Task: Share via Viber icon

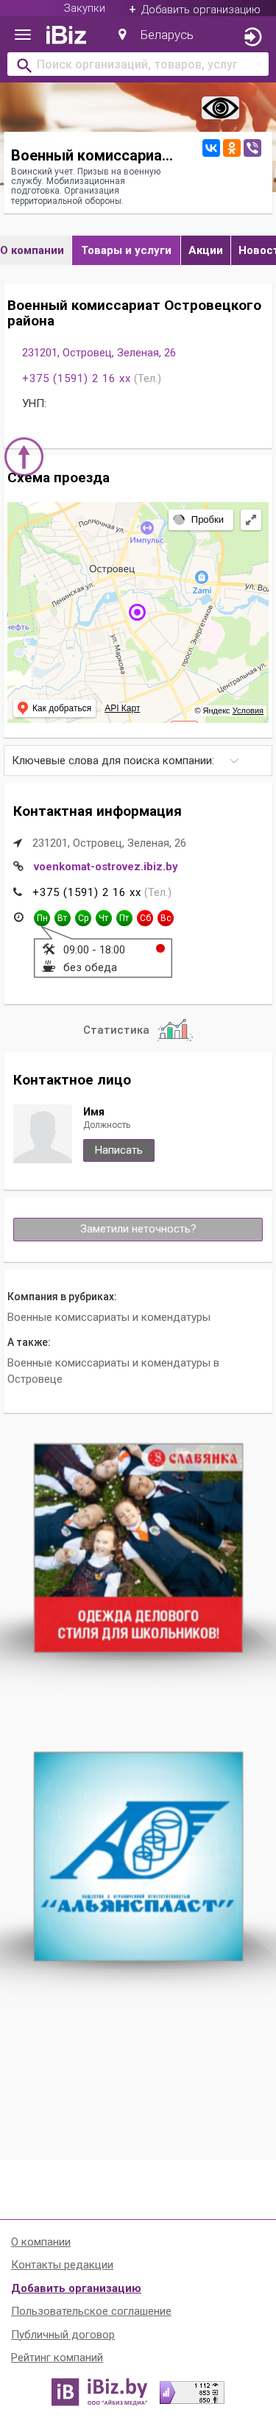Action: [252, 148]
